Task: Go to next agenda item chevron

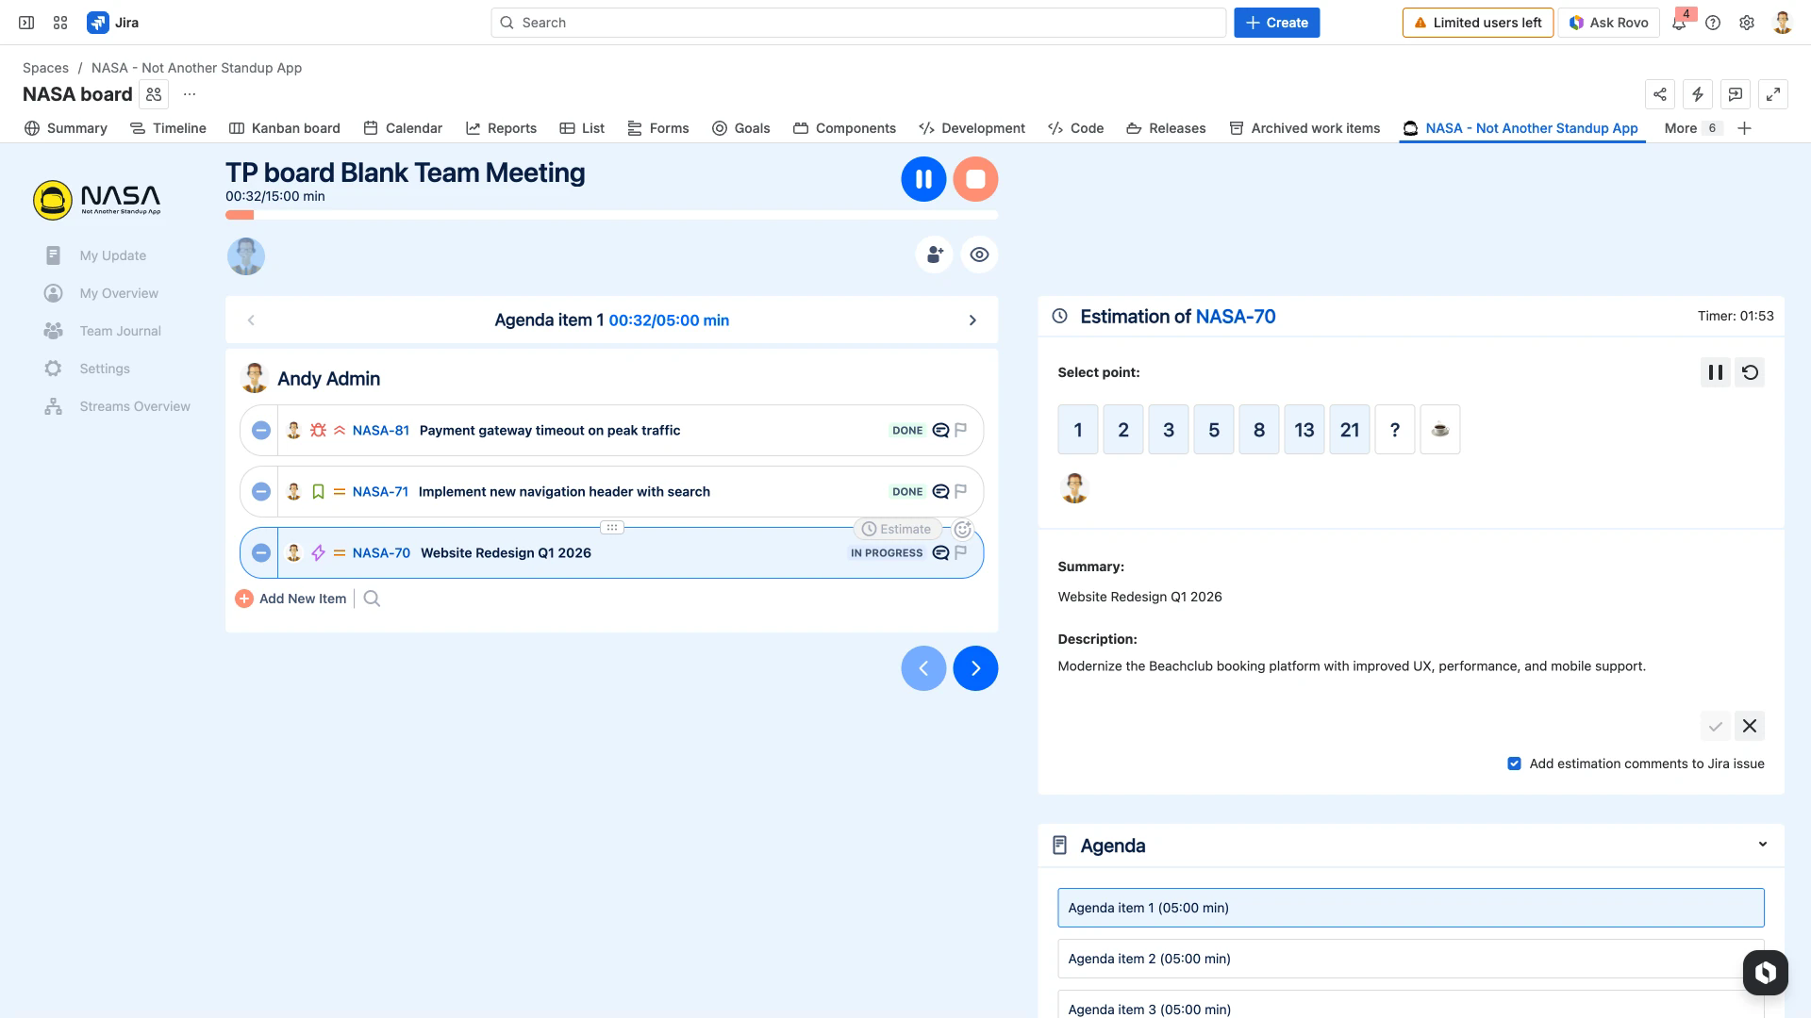Action: (x=972, y=320)
